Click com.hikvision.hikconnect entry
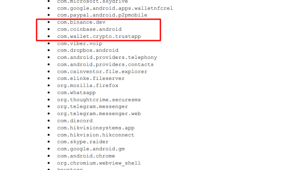This screenshot has height=170, width=305. pos(96,135)
